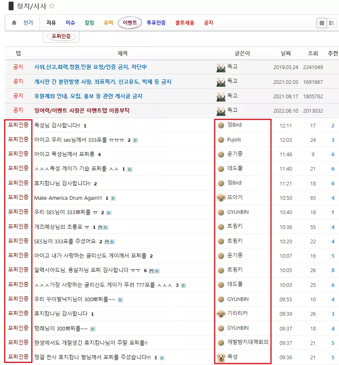Open post '휴지캄나님 감사합니다 1' from 09:39
339x365 pixels.
(x=61, y=314)
